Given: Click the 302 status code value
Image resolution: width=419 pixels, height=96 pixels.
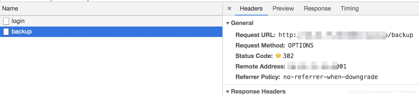Looking at the screenshot, I should coord(288,56).
